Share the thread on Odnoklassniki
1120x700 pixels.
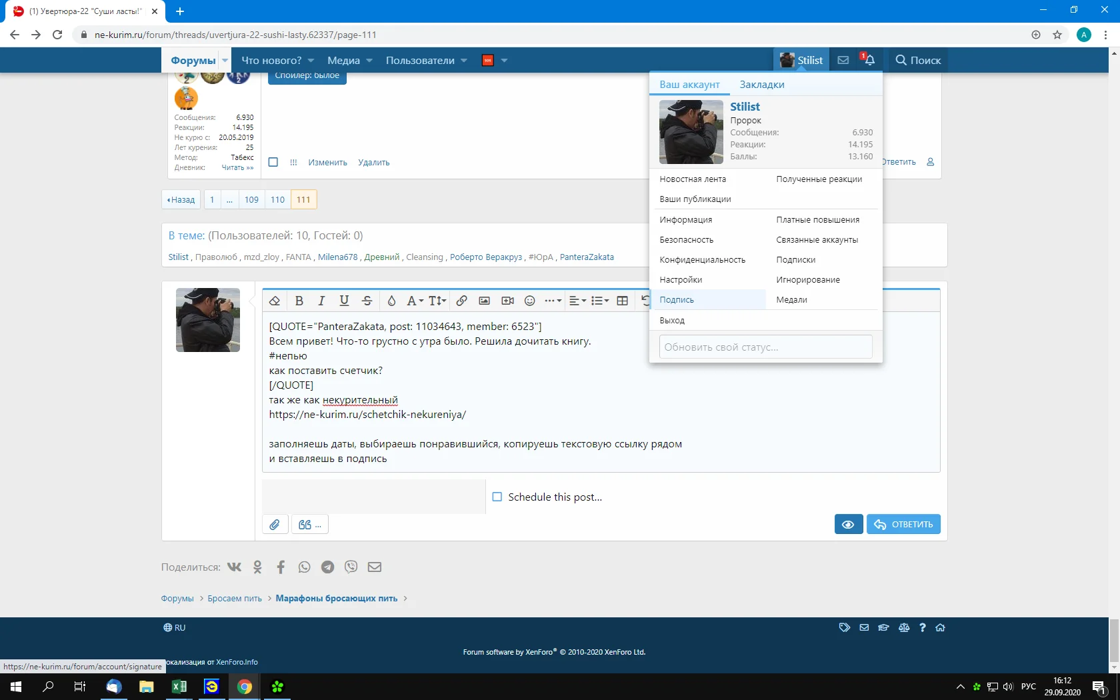[x=258, y=567]
